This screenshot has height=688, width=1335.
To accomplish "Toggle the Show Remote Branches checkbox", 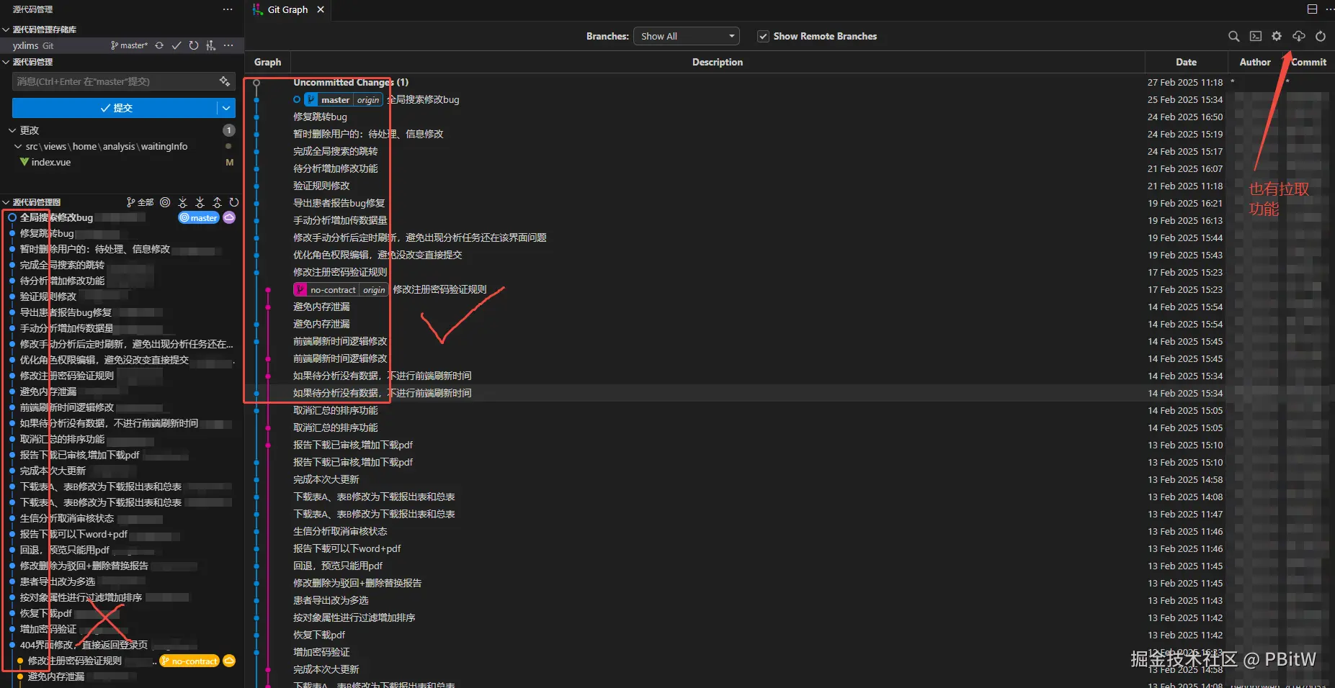I will tap(763, 36).
